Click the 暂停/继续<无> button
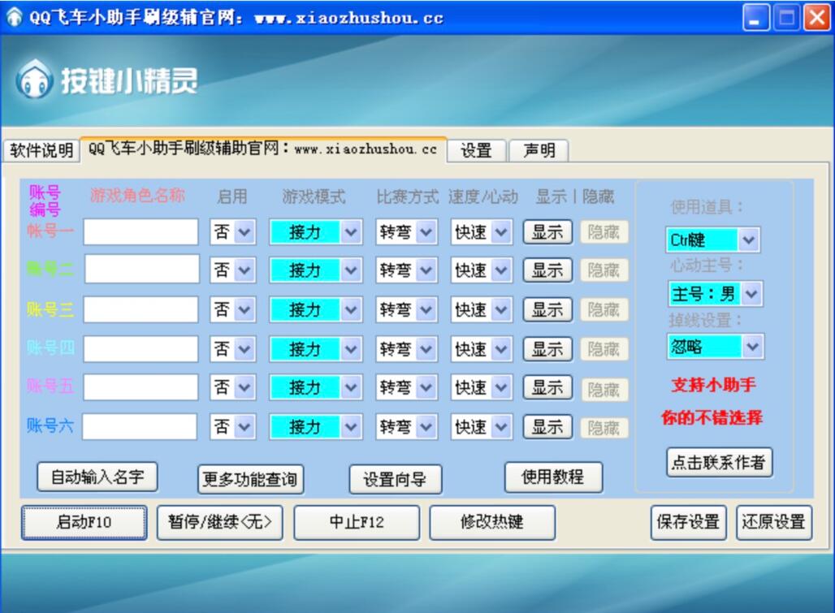Image resolution: width=835 pixels, height=613 pixels. (x=220, y=523)
